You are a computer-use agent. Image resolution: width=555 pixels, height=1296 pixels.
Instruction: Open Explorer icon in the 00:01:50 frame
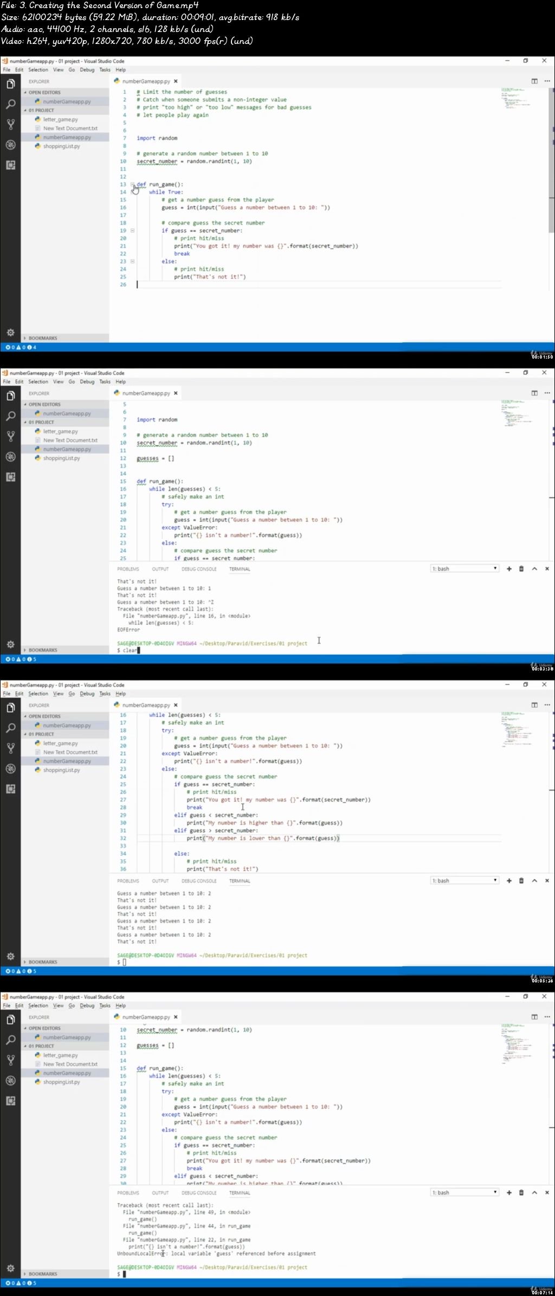(x=10, y=84)
